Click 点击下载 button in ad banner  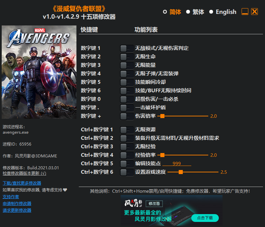205,218
